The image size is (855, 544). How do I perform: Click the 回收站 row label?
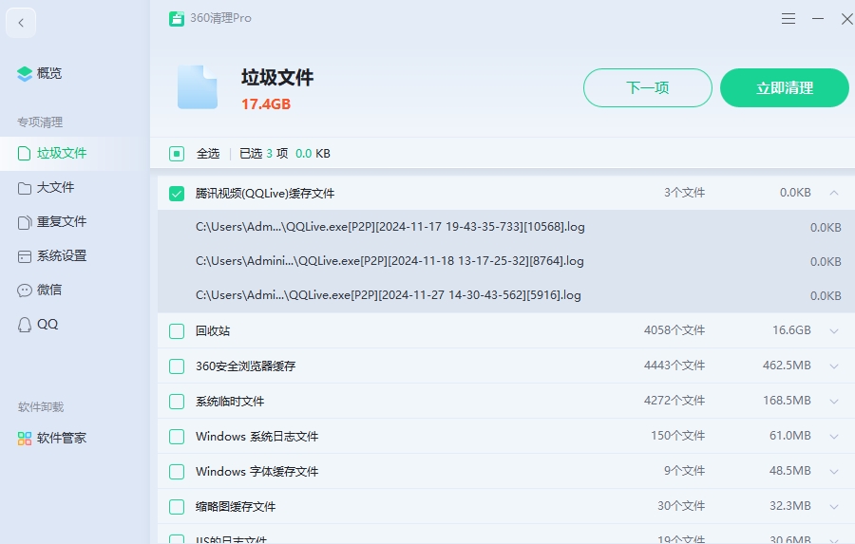pos(213,331)
